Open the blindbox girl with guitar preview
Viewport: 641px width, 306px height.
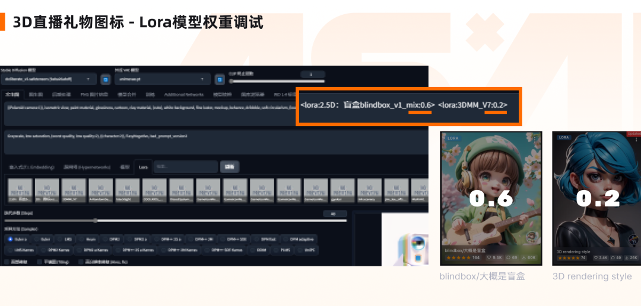(491, 198)
